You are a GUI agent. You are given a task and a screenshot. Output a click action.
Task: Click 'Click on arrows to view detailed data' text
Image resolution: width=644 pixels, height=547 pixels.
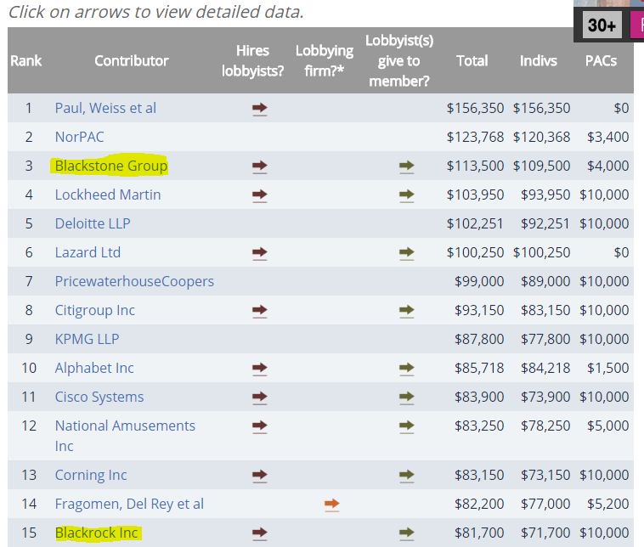point(156,12)
